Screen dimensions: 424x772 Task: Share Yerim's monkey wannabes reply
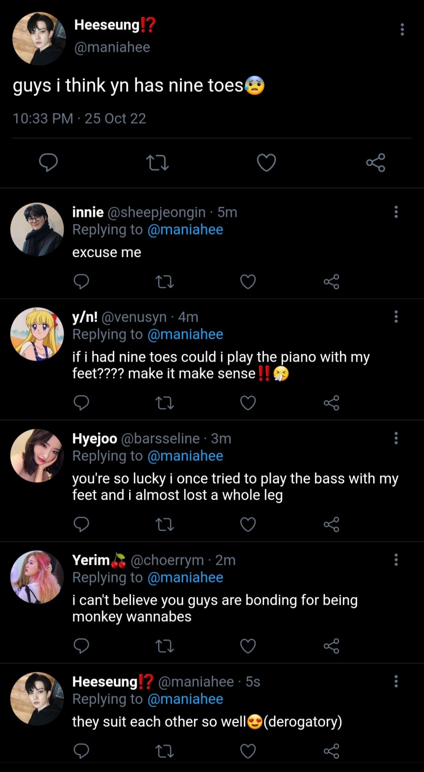pyautogui.click(x=331, y=646)
